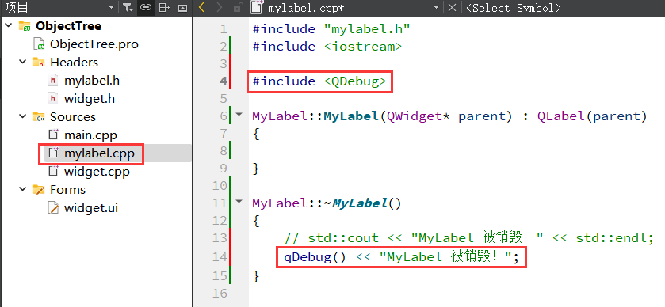
Task: Click line number 1 in the gutter
Action: pyautogui.click(x=223, y=29)
